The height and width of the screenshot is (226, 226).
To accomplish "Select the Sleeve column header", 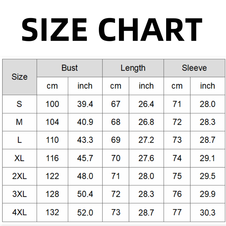I will [x=194, y=68].
